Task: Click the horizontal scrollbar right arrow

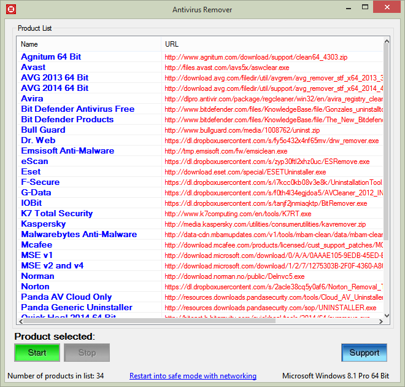Action: [x=380, y=321]
